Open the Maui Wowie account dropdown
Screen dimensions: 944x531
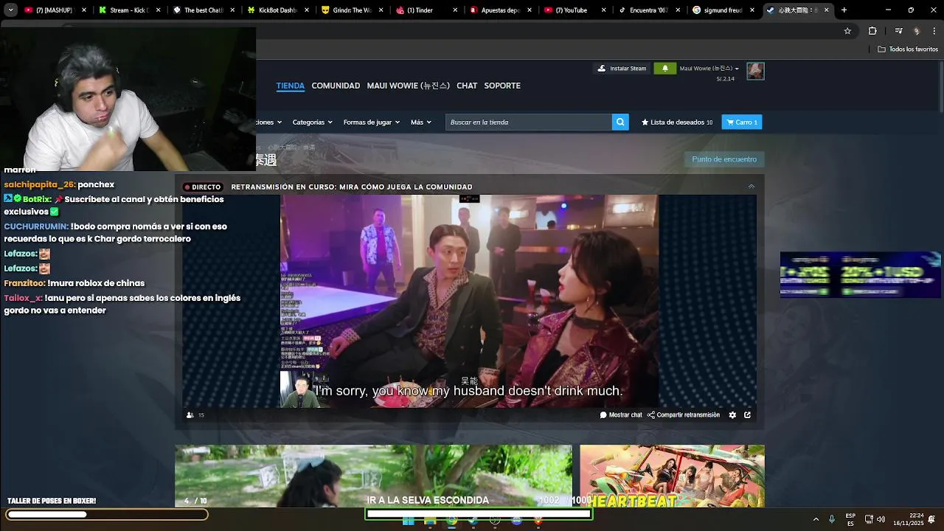point(709,69)
